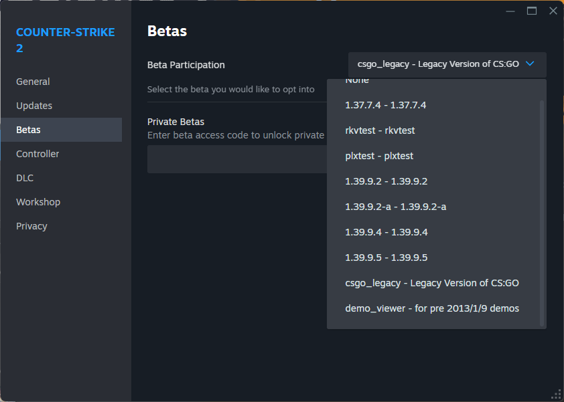Choose the 1.39.9.2-a beta option
Image resolution: width=564 pixels, height=402 pixels.
click(395, 207)
